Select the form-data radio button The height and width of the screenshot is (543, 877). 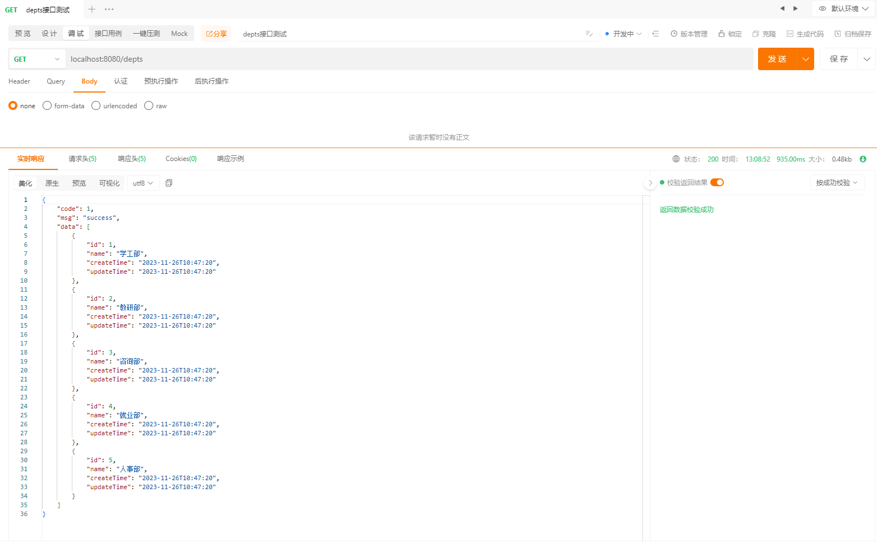coord(47,105)
